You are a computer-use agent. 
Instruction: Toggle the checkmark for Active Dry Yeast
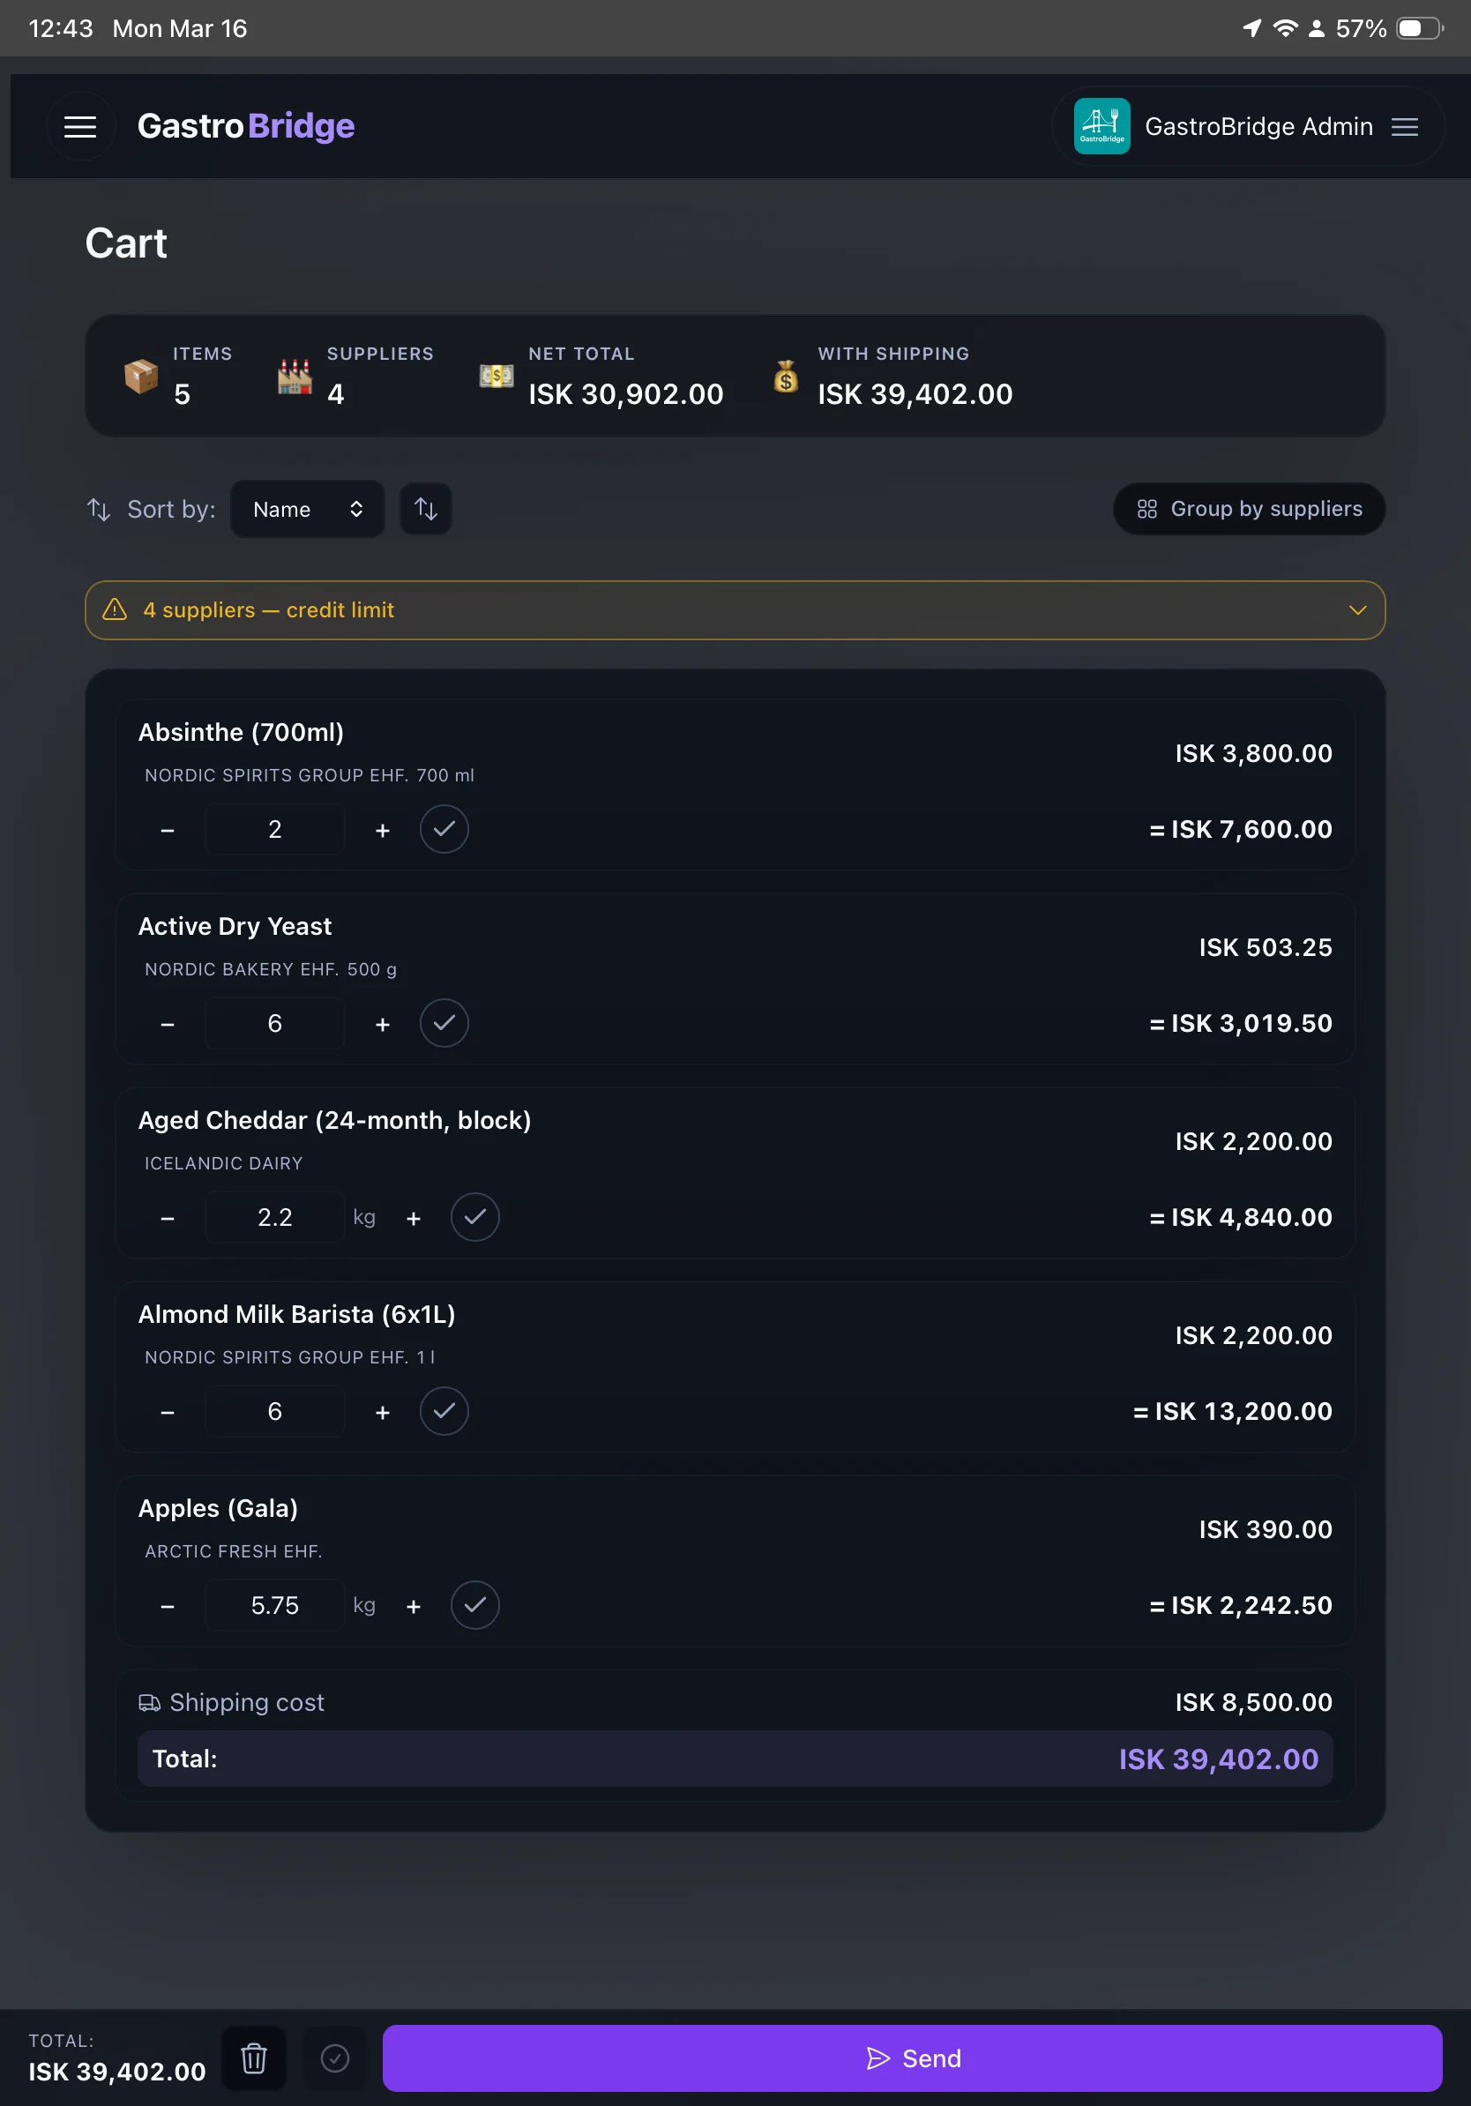point(444,1024)
